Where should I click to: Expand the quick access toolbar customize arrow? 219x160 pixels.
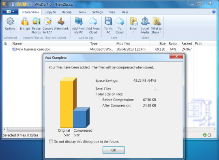click(30, 4)
